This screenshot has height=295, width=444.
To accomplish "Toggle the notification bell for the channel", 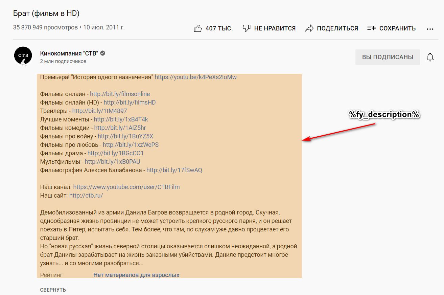I will (x=430, y=57).
